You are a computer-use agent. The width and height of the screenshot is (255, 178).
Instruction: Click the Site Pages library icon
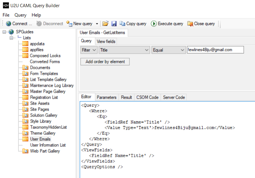[x=25, y=109]
